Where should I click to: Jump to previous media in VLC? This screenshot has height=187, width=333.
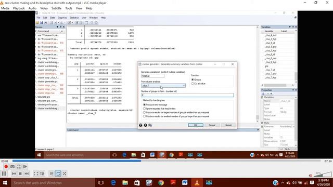[14, 173]
